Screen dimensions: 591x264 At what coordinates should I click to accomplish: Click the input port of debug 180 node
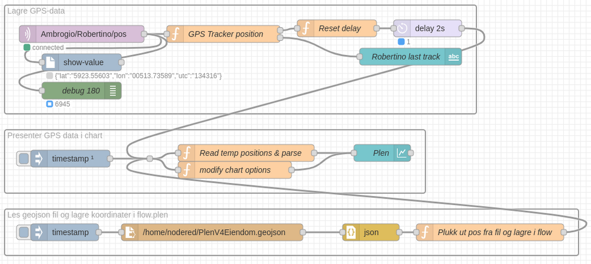point(42,91)
